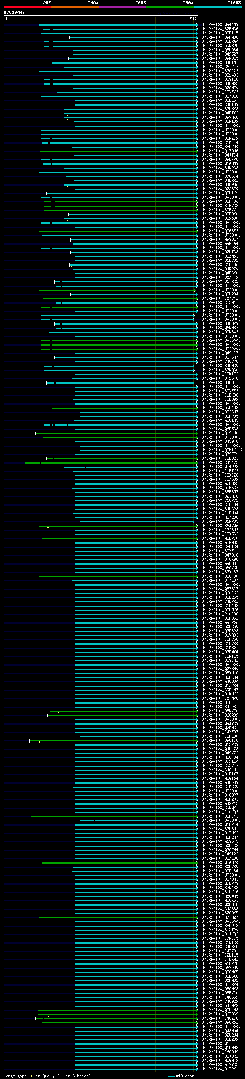Select label UniRef100_C7I3M2

tap(219, 530)
